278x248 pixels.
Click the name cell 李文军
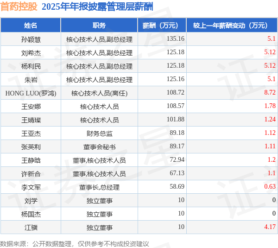point(31,187)
